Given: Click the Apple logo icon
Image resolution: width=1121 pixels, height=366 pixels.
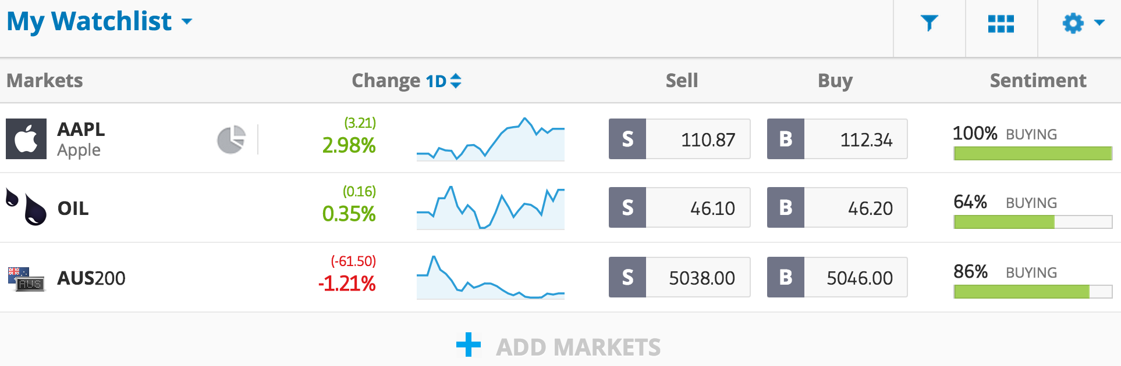Looking at the screenshot, I should pyautogui.click(x=26, y=139).
